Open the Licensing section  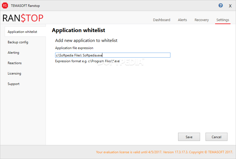click(x=14, y=73)
